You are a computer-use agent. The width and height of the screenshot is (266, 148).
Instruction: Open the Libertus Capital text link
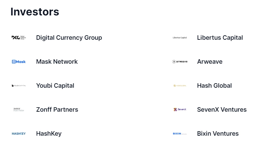pyautogui.click(x=220, y=38)
